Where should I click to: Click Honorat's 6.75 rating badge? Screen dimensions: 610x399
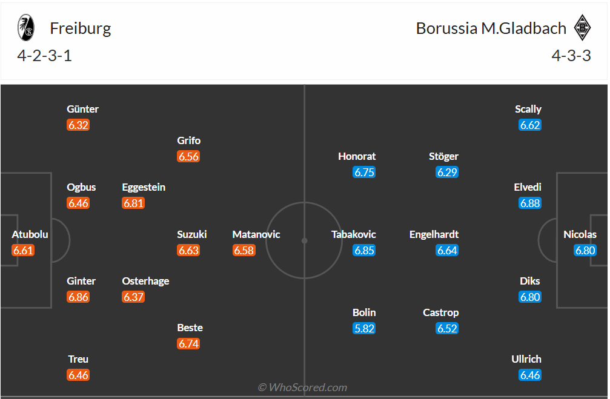(x=365, y=172)
